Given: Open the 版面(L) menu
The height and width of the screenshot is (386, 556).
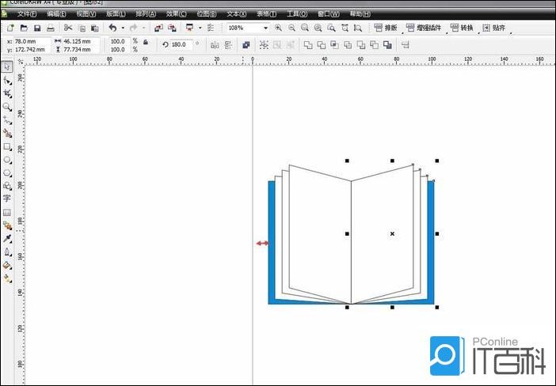Looking at the screenshot, I should 116,13.
